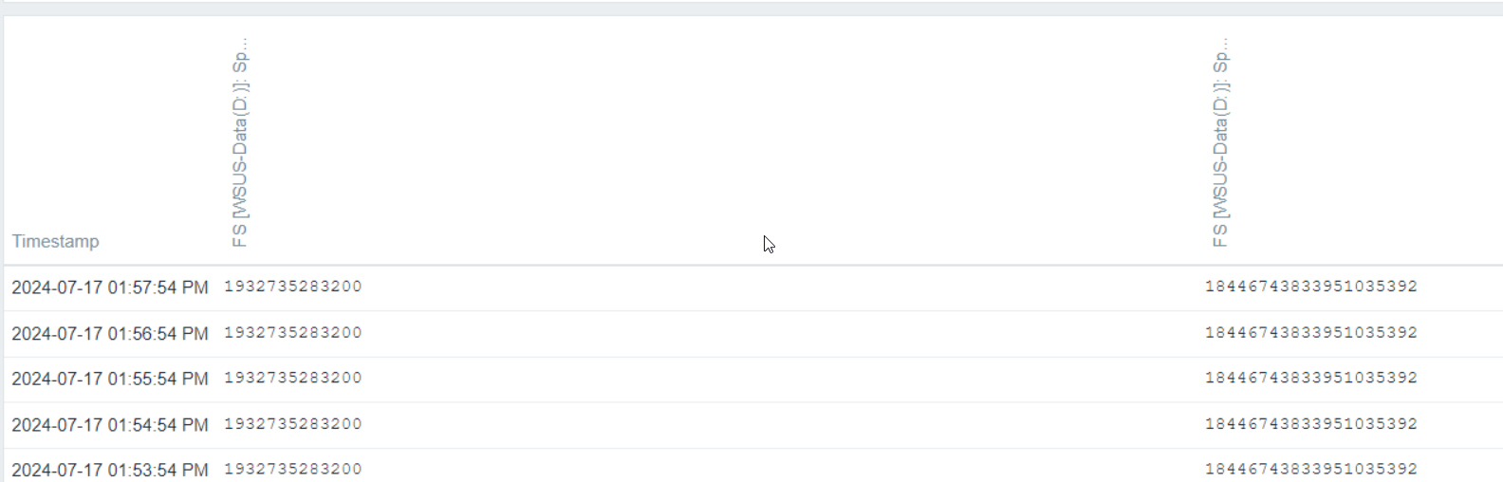The height and width of the screenshot is (482, 1503).
Task: Select 18446743833951035392 in the 01:53:54 PM row
Action: [1311, 469]
